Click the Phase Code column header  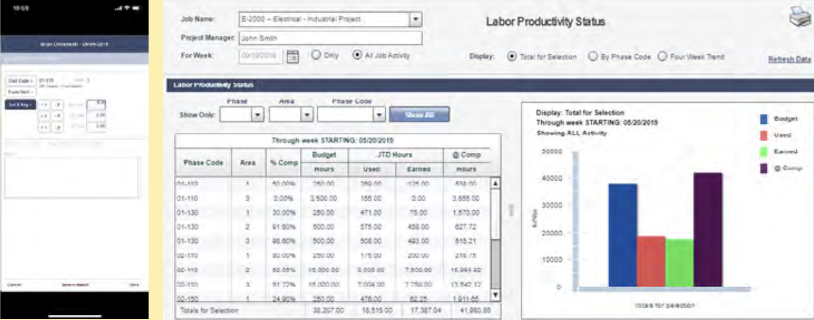click(x=203, y=162)
